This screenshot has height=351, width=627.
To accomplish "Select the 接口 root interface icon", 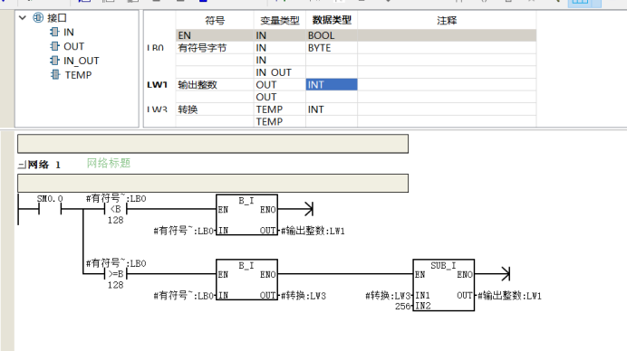I will pos(38,17).
